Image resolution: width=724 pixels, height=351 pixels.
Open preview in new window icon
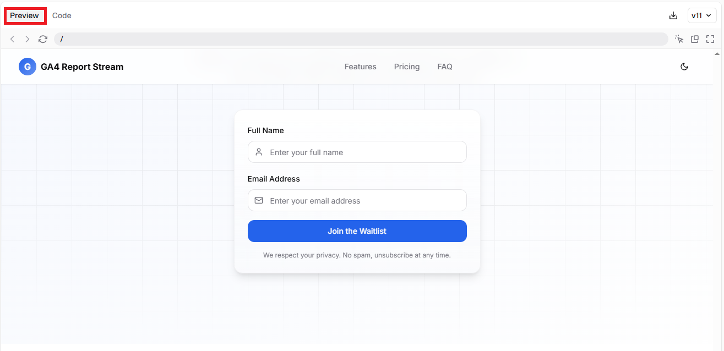[x=695, y=39]
